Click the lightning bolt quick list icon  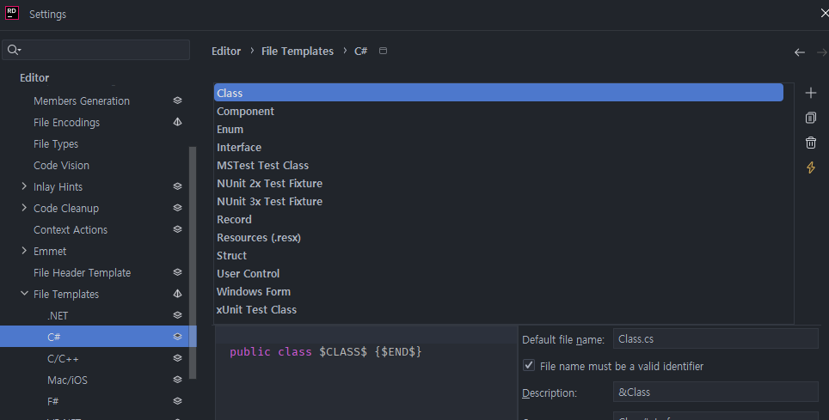coord(810,167)
